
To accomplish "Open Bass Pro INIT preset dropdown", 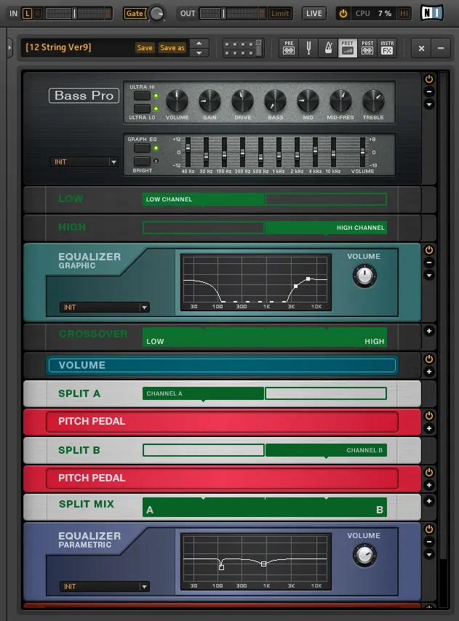I will pos(84,162).
